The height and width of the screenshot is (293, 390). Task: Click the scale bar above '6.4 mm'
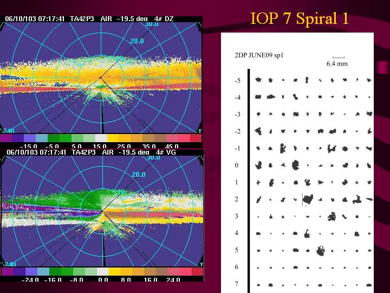click(339, 58)
